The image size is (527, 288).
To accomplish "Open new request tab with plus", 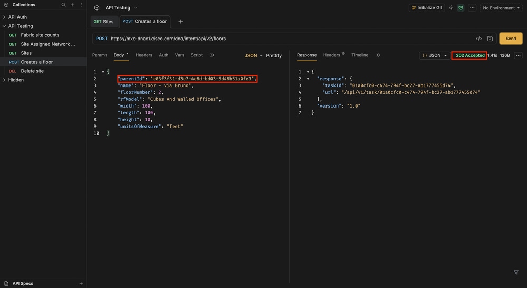I will (x=180, y=22).
